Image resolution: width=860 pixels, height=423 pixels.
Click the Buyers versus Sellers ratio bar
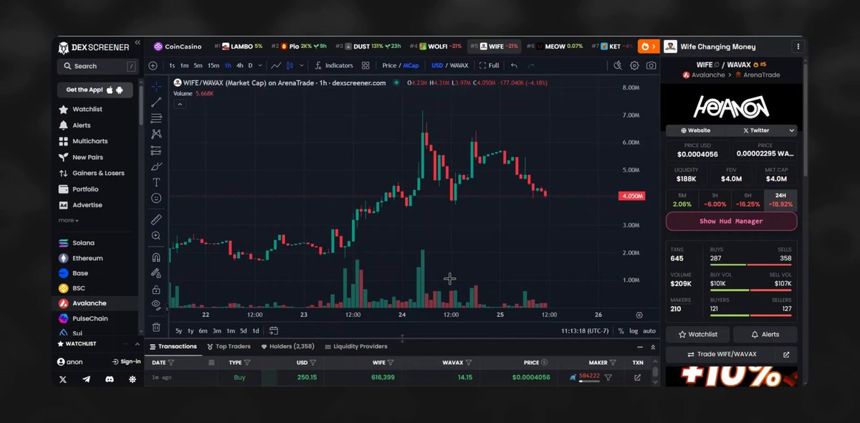coord(751,315)
